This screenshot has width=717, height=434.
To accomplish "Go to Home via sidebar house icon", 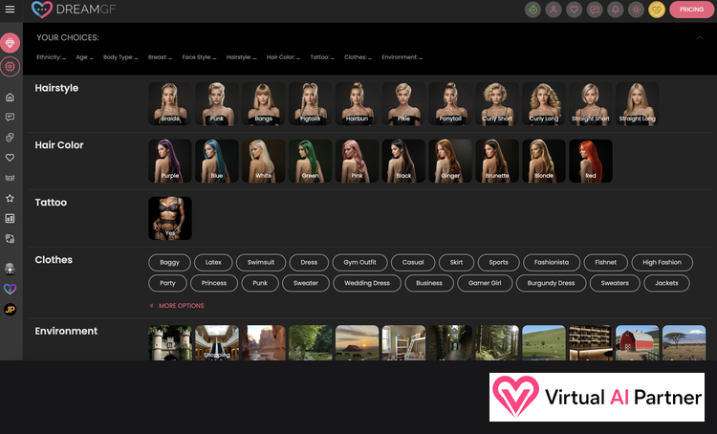I will coord(11,98).
